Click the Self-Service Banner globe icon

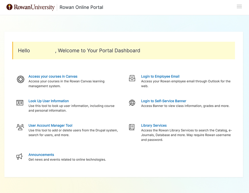click(132, 103)
